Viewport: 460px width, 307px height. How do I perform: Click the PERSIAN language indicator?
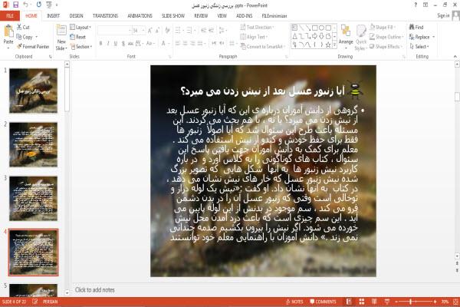point(51,302)
